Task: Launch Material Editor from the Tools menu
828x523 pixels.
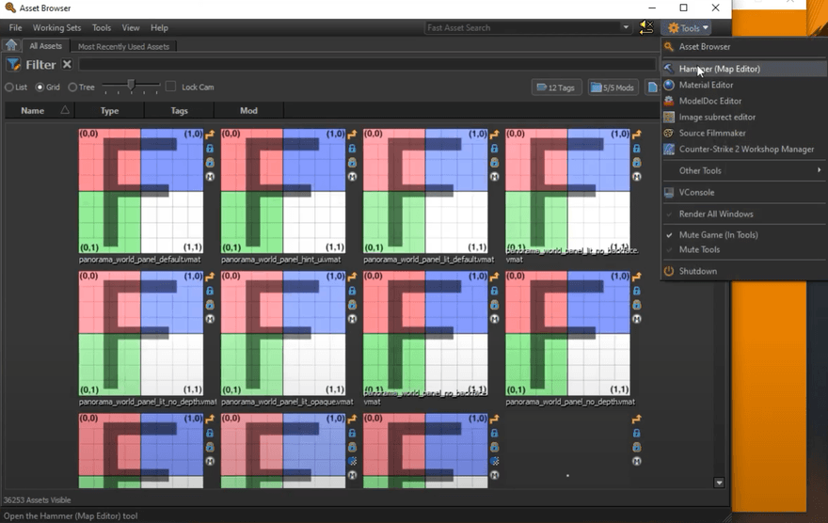Action: [706, 85]
